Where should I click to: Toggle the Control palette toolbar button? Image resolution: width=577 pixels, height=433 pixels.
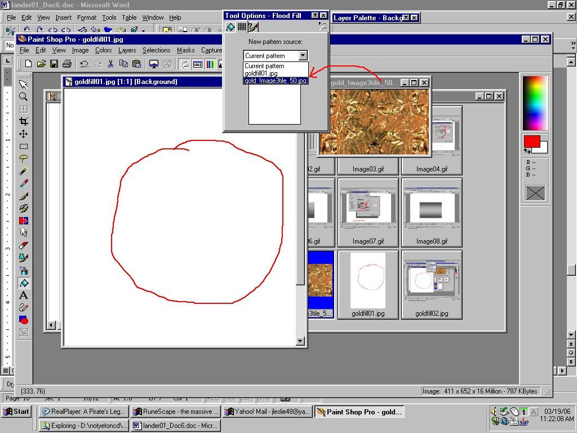pos(197,64)
